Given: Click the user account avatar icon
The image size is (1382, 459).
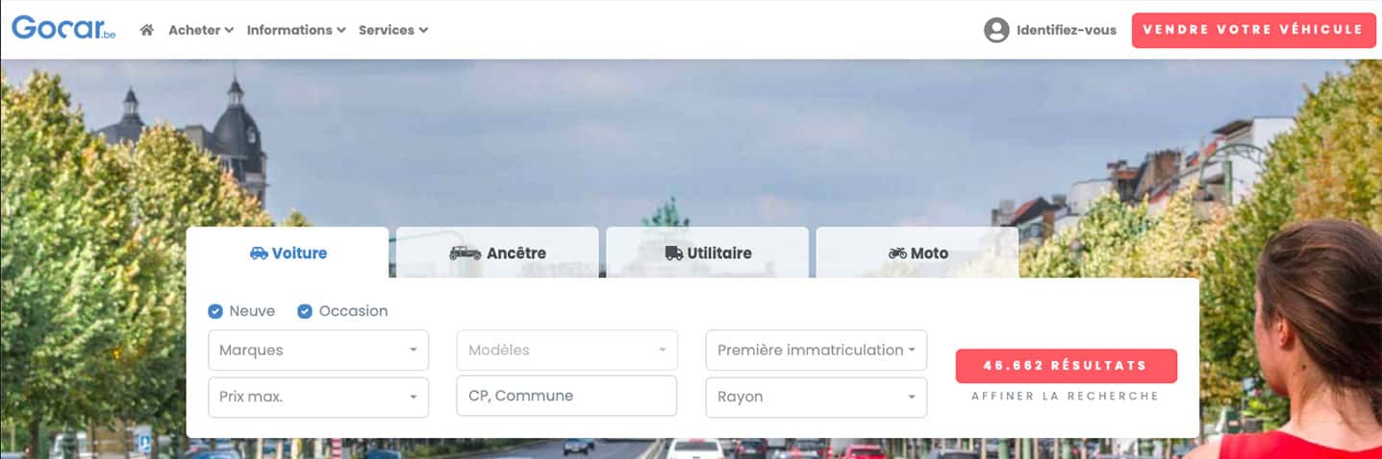Looking at the screenshot, I should (996, 30).
